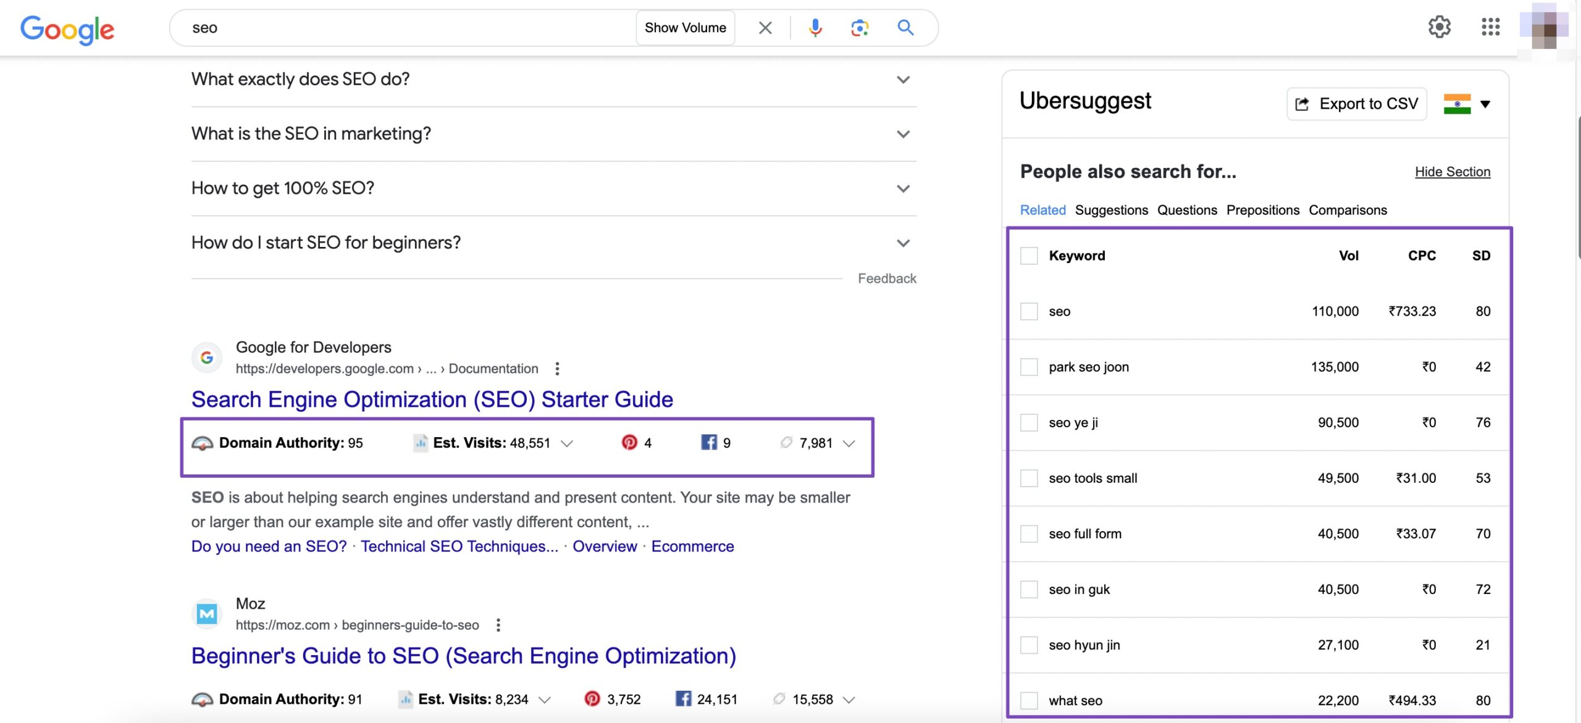Click the blue magnifier search icon
This screenshot has height=723, width=1581.
click(905, 27)
